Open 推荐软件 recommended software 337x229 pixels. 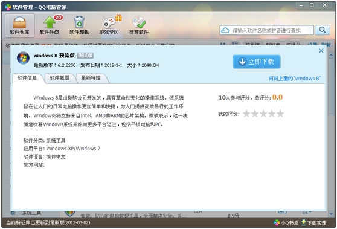(x=139, y=25)
